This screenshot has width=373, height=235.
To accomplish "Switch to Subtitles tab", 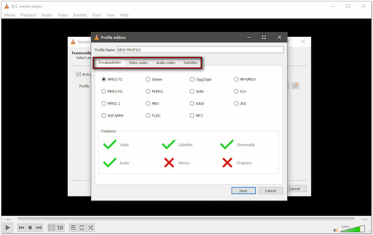I will pos(190,63).
